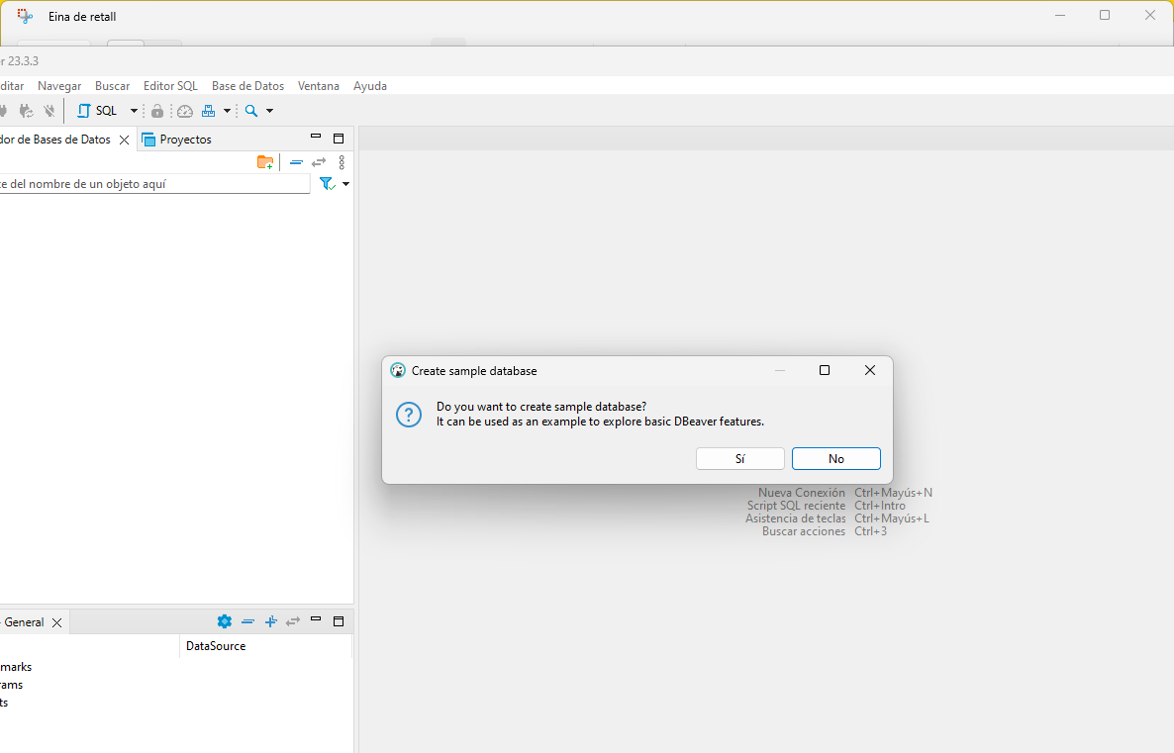Click the padlock icon in main toolbar
Screen dimensions: 1174x753
click(156, 111)
